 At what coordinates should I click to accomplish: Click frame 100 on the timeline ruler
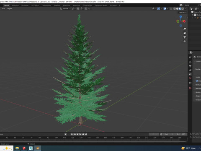pos(56,138)
